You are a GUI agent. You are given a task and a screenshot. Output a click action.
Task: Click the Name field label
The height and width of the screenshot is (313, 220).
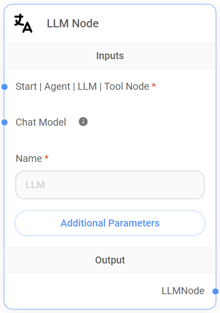point(29,159)
